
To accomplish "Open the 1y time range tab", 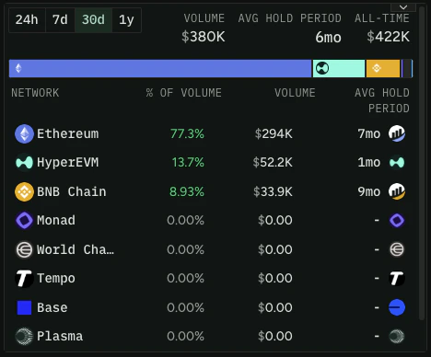I will coord(126,20).
